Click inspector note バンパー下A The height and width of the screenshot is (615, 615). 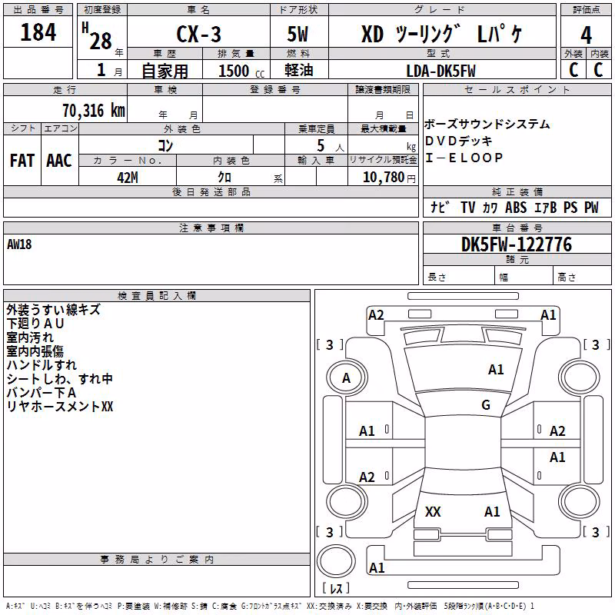click(x=42, y=392)
